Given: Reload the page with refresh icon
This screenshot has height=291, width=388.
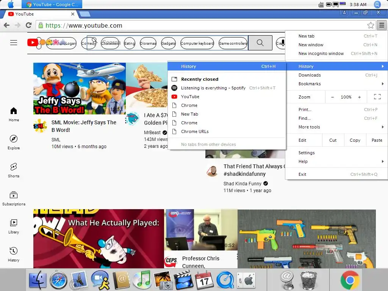Looking at the screenshot, I should point(29,25).
